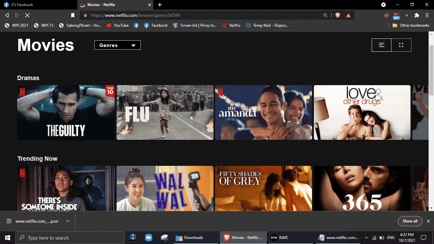This screenshot has width=434, height=244.
Task: Open the Brave Shields lion icon
Action: pyautogui.click(x=338, y=15)
